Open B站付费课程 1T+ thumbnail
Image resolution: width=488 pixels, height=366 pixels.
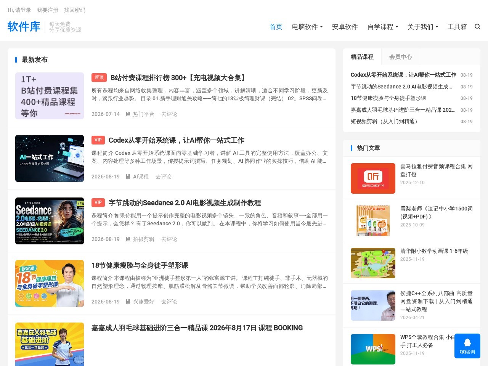coord(50,96)
